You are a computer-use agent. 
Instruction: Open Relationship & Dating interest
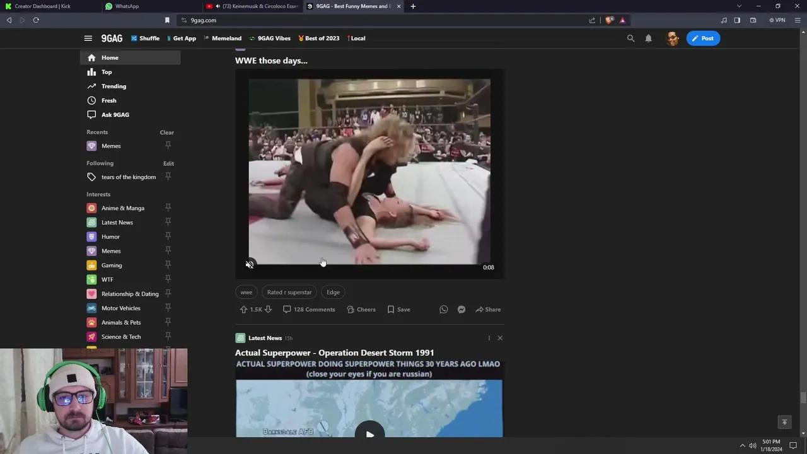(x=130, y=294)
